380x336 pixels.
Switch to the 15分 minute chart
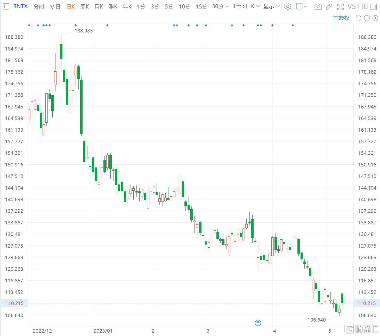pyautogui.click(x=201, y=6)
